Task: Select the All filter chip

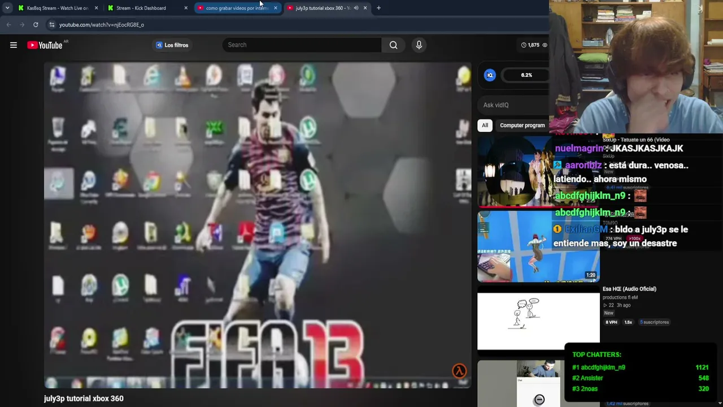Action: (485, 125)
